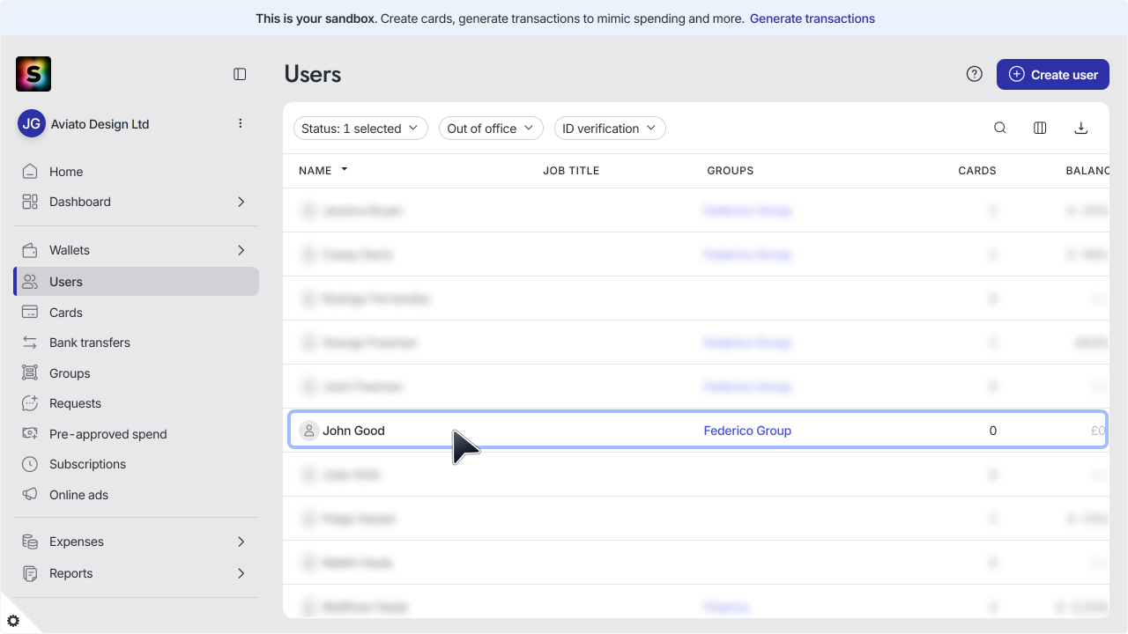Go to Subscriptions page
The width and height of the screenshot is (1128, 634).
(x=137, y=464)
